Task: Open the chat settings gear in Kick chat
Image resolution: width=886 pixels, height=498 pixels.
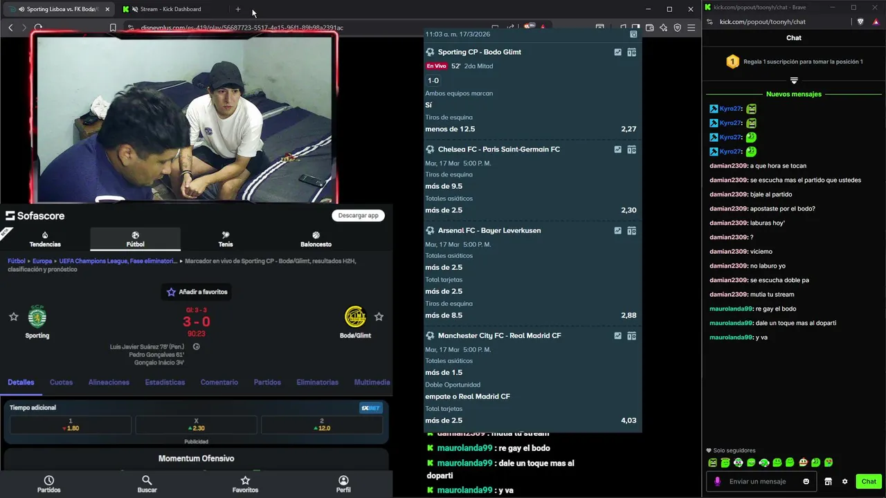Action: coord(844,481)
